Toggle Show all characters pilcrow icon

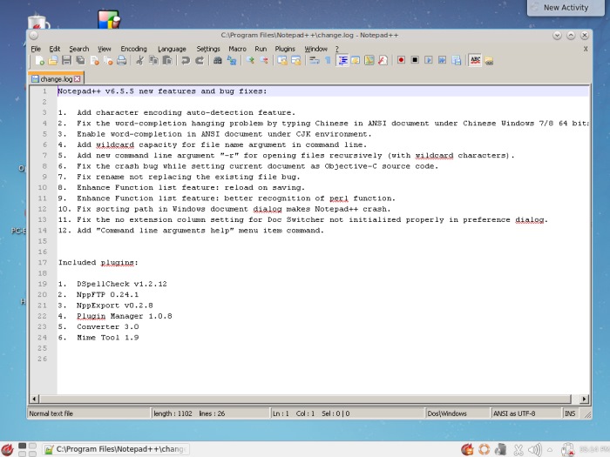coord(328,60)
